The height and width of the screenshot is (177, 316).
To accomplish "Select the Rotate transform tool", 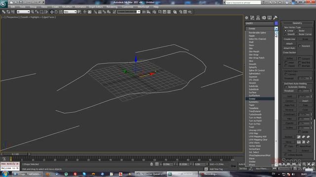I will click(x=56, y=12).
